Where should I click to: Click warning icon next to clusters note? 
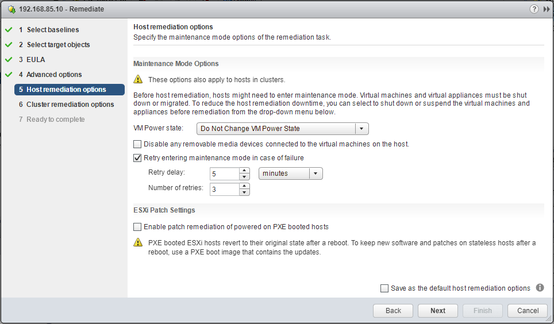click(x=138, y=79)
